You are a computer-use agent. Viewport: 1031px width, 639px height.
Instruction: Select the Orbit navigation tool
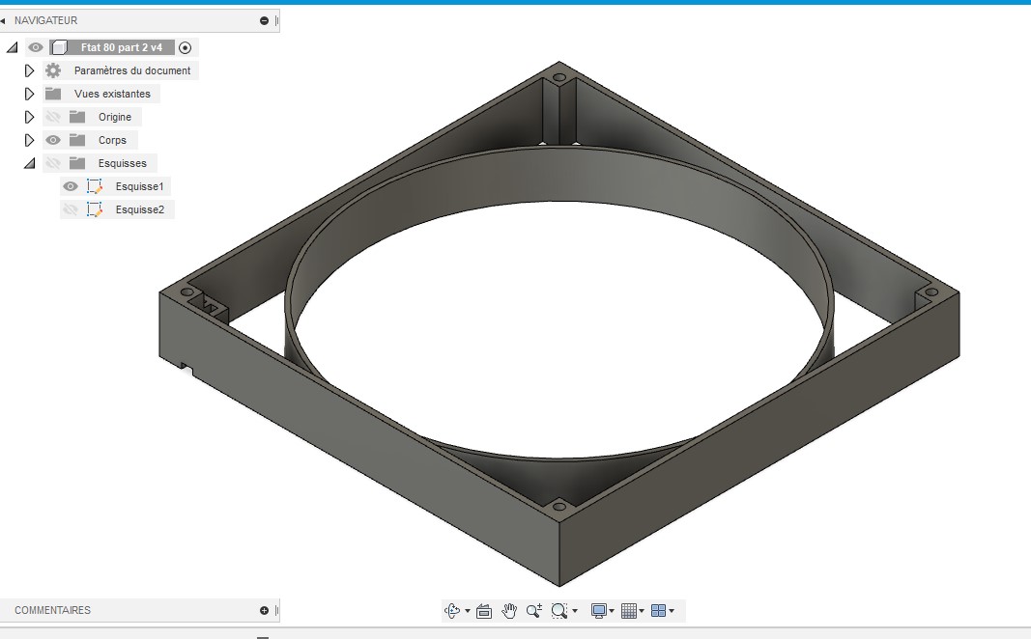coord(451,611)
